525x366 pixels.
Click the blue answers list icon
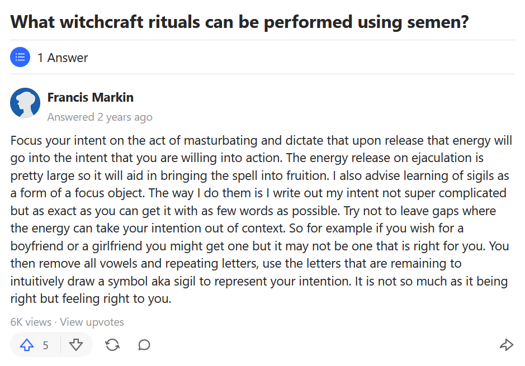pos(20,57)
